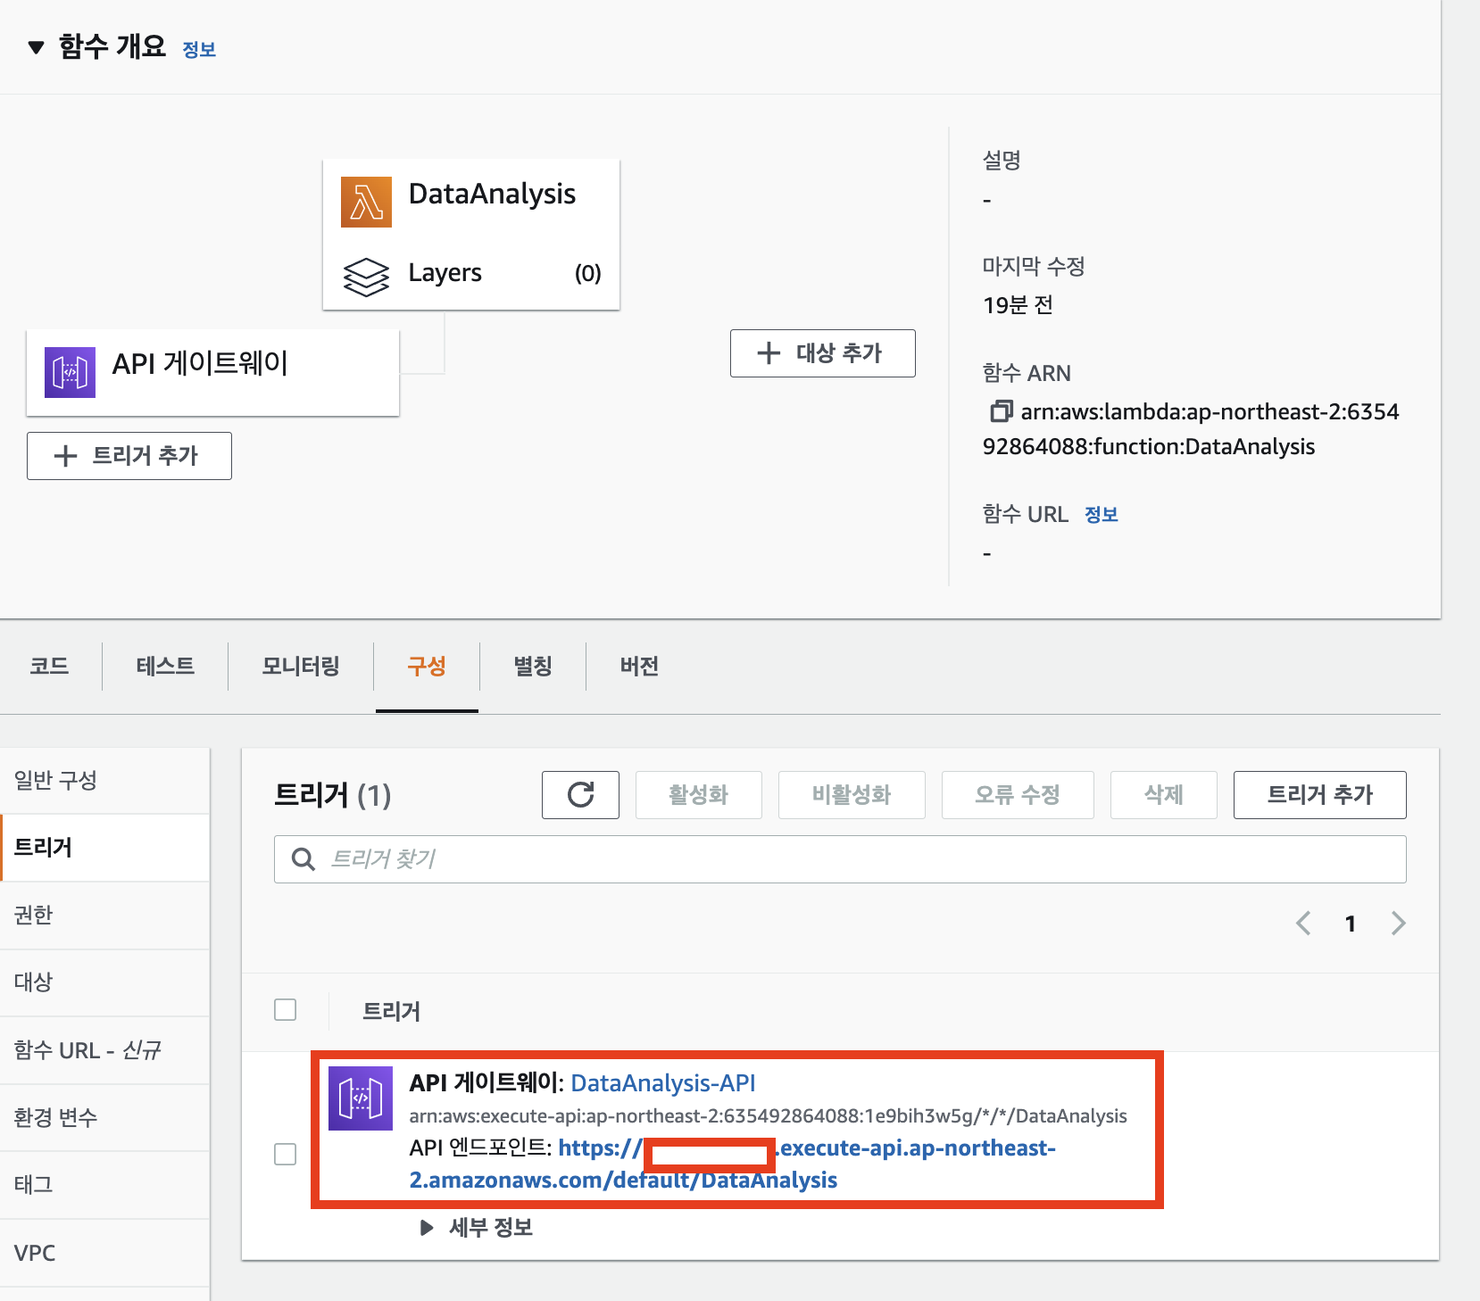Viewport: 1480px width, 1301px height.
Task: Click the 트리거 column header
Action: [x=391, y=1011]
